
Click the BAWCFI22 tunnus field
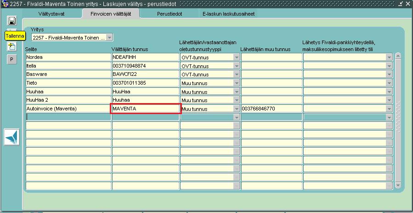[x=146, y=75]
